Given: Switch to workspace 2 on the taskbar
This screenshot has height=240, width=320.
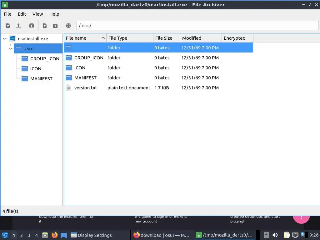Looking at the screenshot, I should 22,235.
